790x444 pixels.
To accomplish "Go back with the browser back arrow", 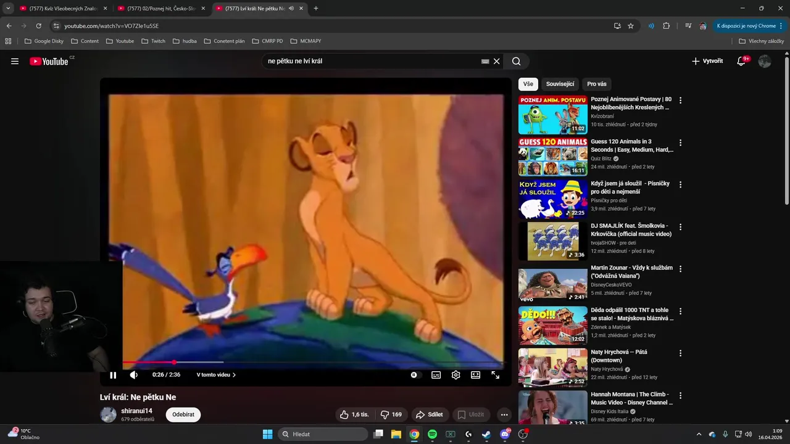I will point(9,26).
